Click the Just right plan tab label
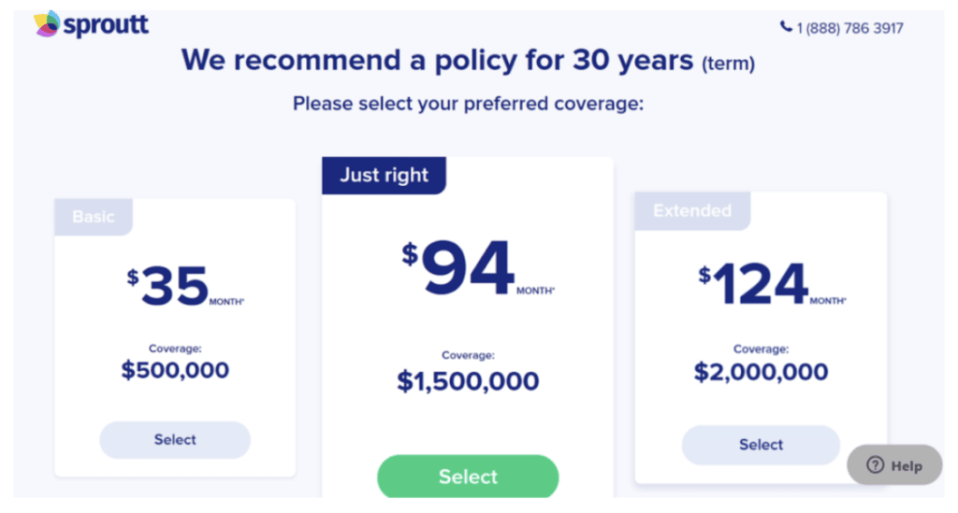958x513 pixels. (x=384, y=176)
